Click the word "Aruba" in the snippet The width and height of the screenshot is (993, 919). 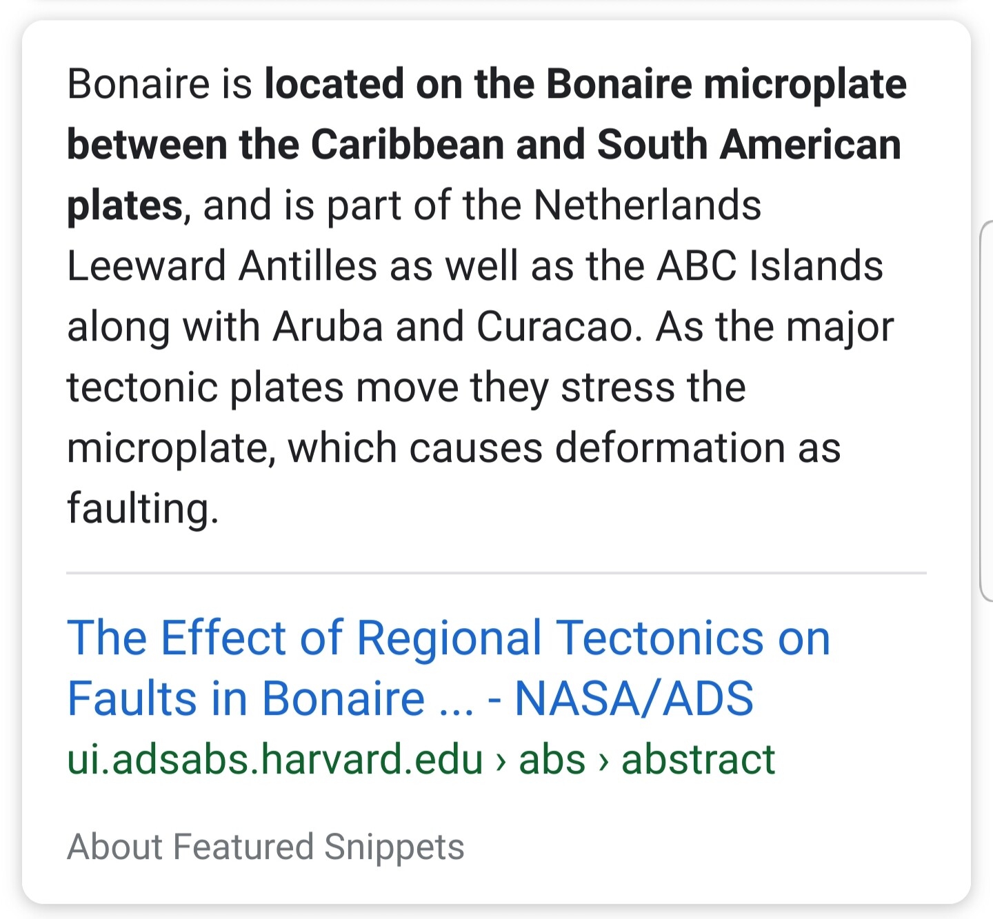click(328, 327)
